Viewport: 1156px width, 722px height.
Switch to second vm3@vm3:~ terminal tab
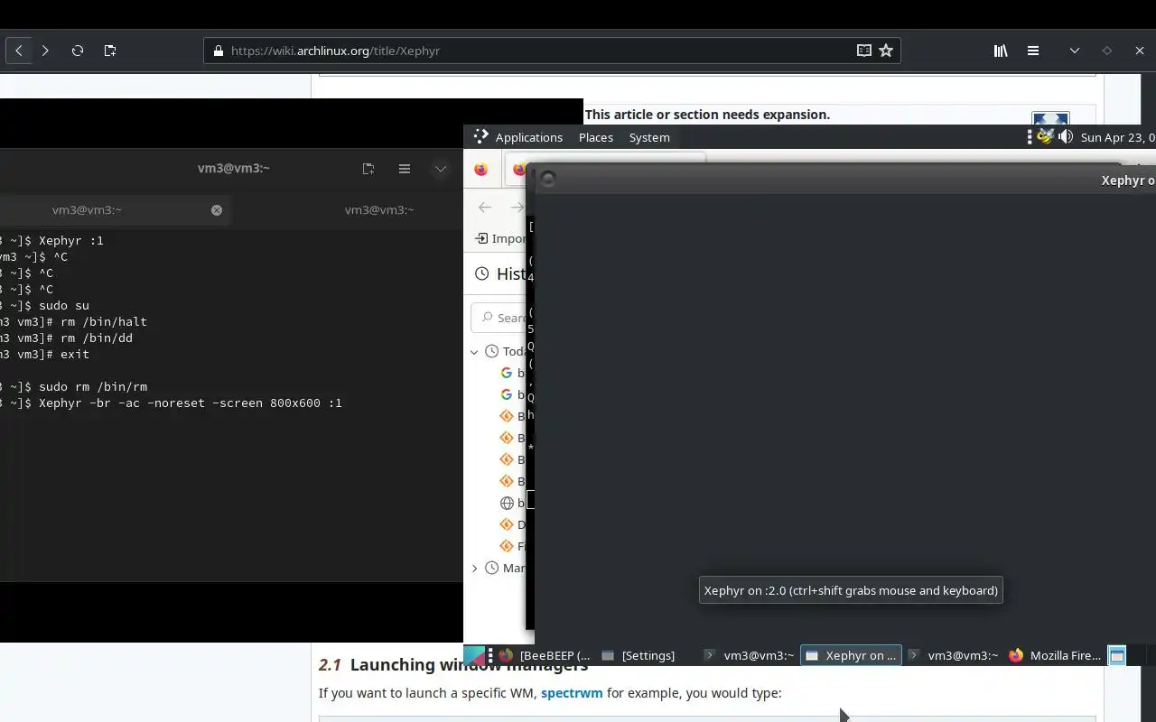(x=379, y=209)
